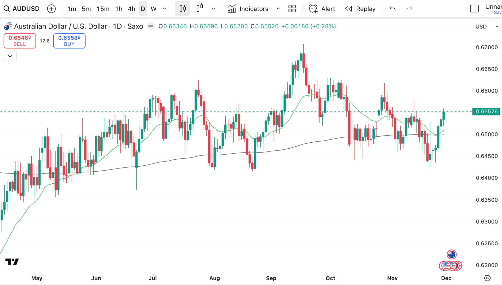This screenshot has height=285, width=502.
Task: Click the undo arrow icon
Action: [x=392, y=9]
